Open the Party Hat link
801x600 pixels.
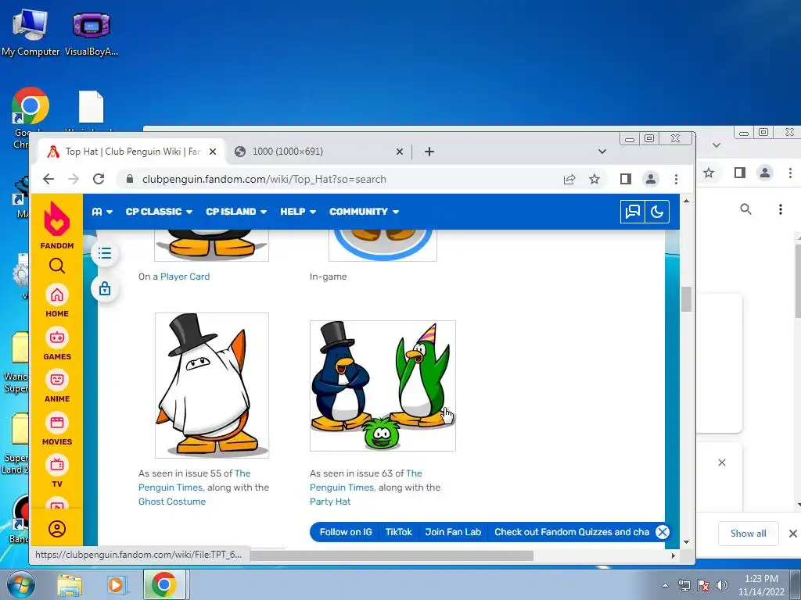330,502
